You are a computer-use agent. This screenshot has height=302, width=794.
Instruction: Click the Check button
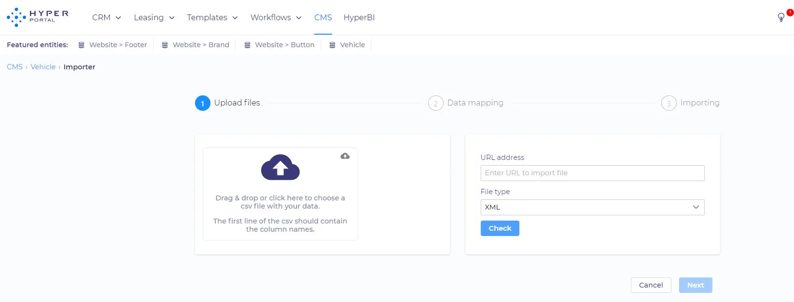coord(500,228)
